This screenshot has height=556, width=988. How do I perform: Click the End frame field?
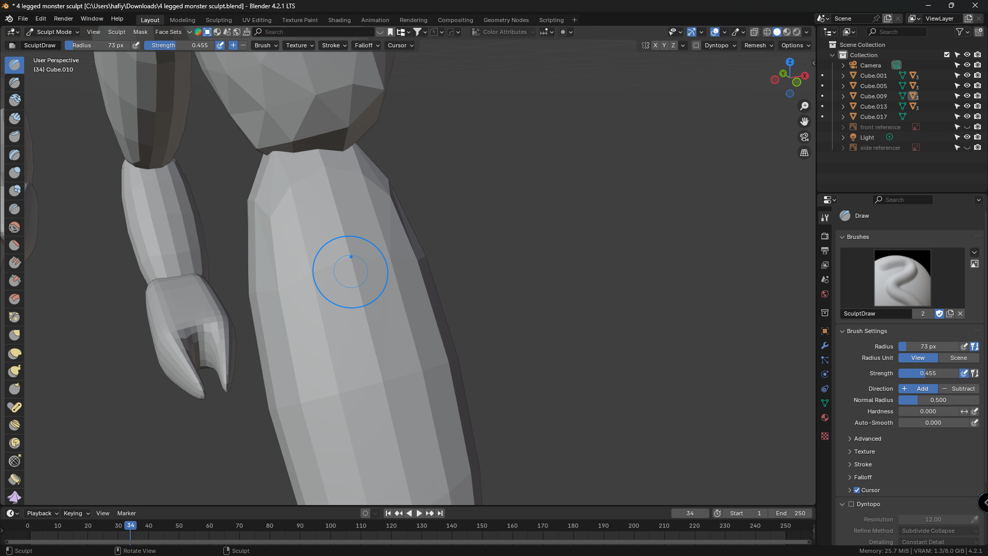click(790, 513)
